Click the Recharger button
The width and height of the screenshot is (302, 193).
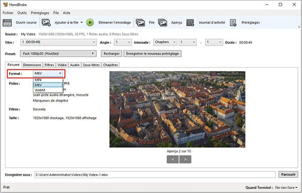click(112, 54)
